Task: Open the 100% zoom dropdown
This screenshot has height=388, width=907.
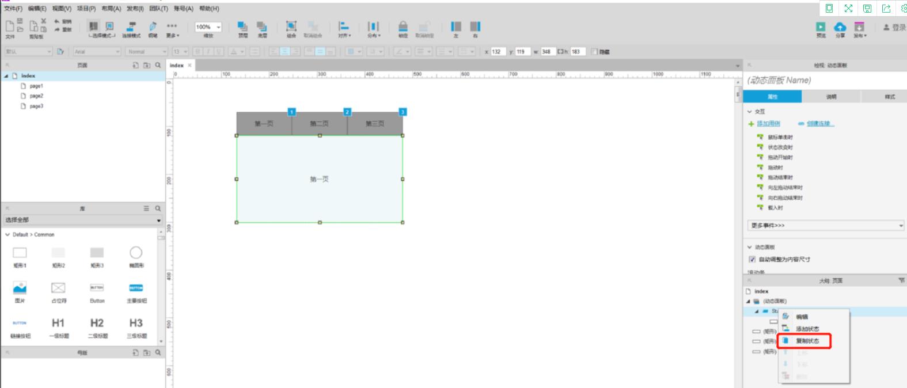Action: tap(208, 27)
